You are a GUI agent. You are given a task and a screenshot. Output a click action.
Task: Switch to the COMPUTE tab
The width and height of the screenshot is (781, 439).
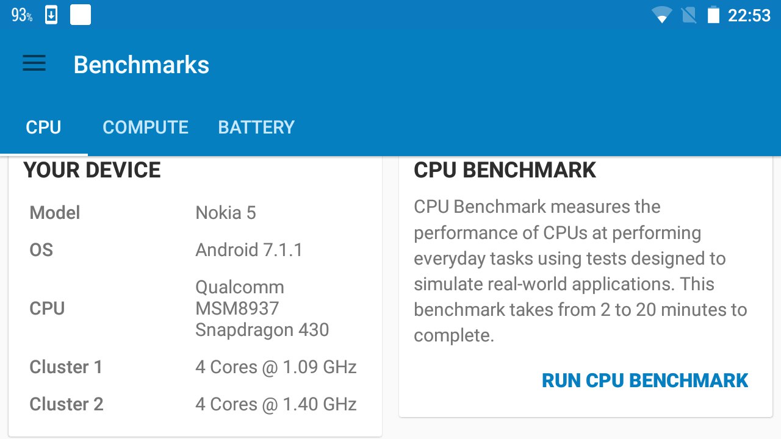145,127
